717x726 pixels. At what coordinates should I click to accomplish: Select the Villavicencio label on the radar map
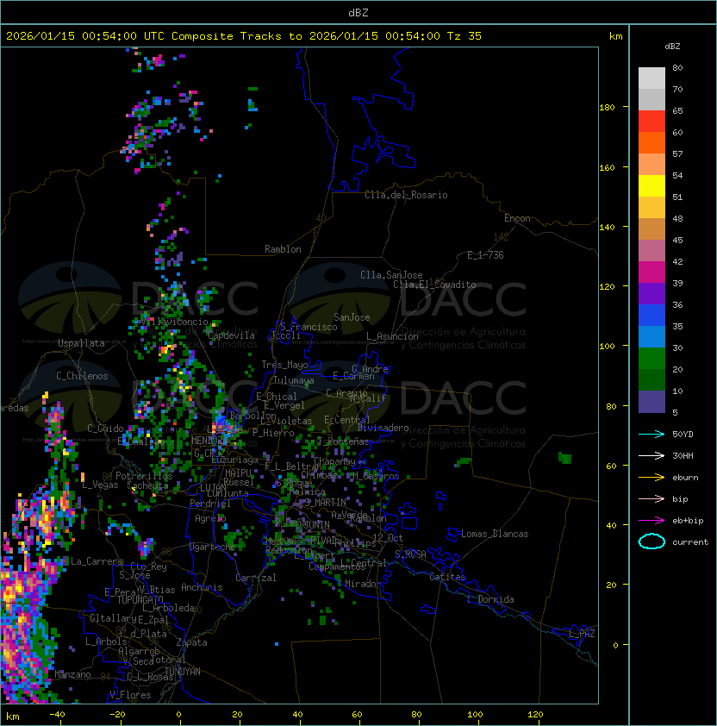(174, 322)
